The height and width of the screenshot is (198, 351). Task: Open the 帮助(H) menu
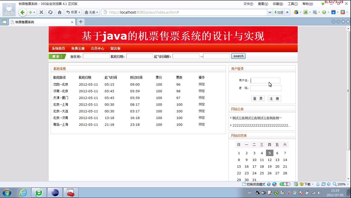click(x=308, y=4)
